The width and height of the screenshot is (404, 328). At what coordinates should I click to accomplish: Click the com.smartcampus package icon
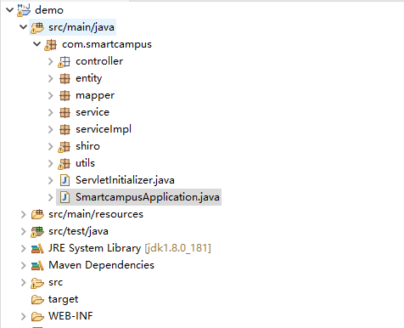coord(51,44)
